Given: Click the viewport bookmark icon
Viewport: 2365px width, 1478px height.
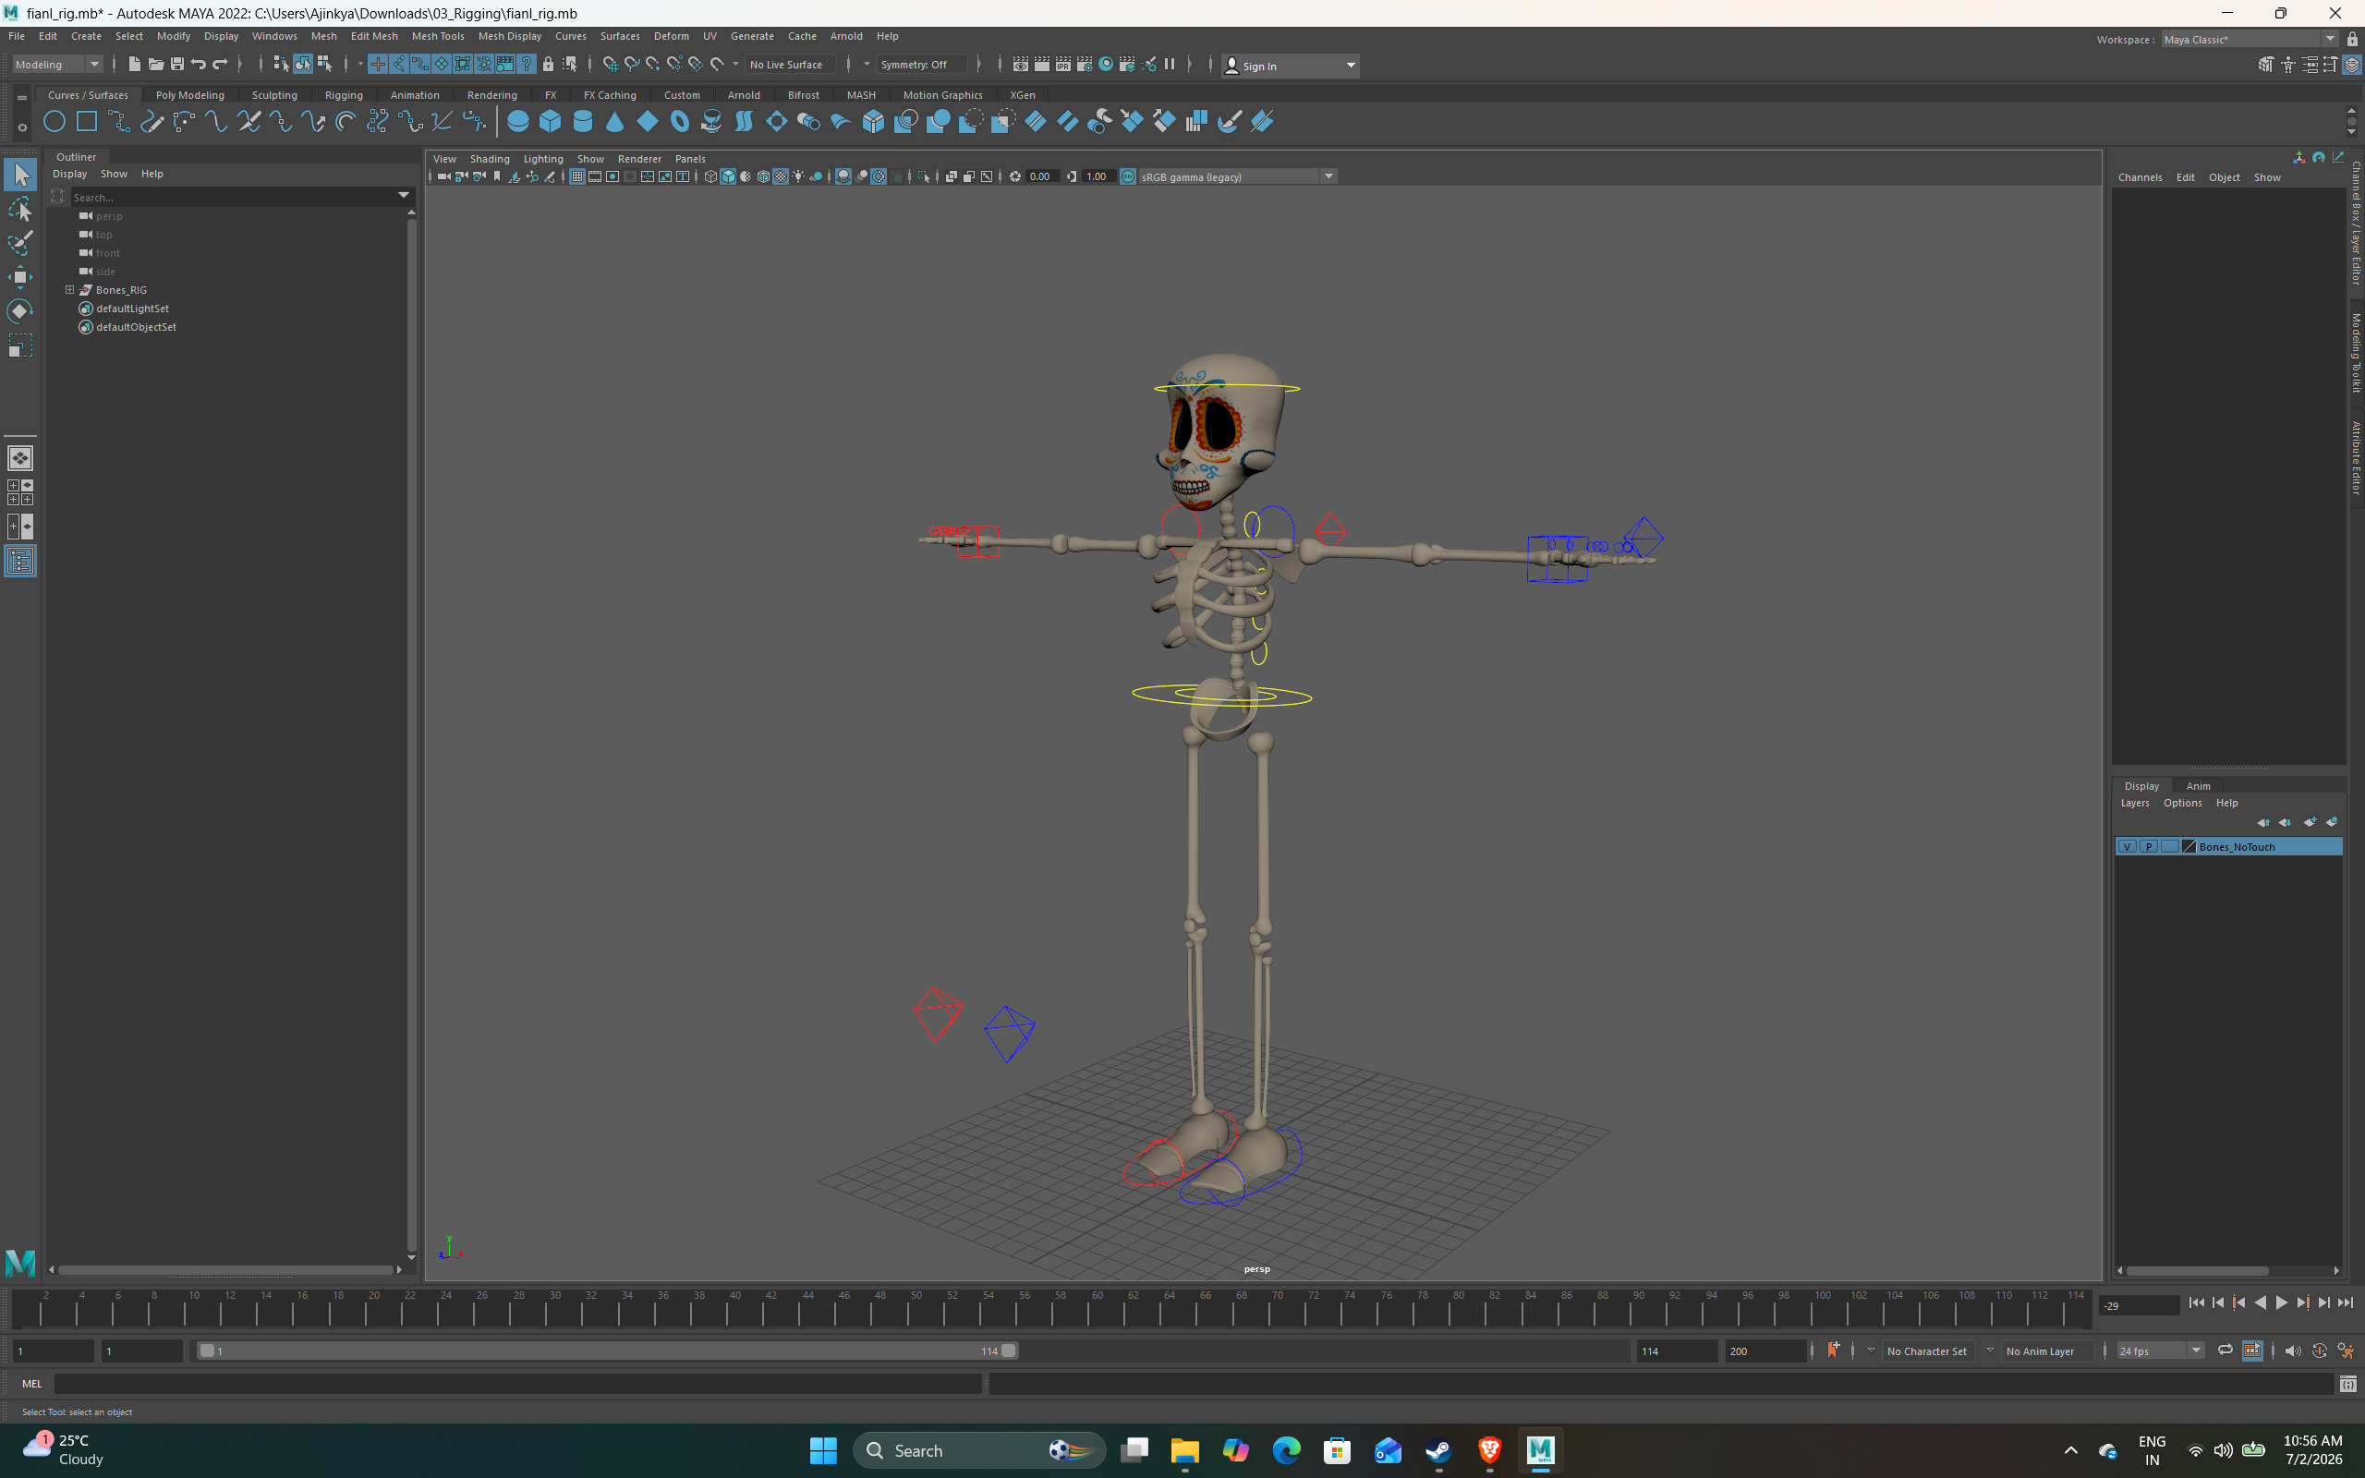Looking at the screenshot, I should 497,177.
